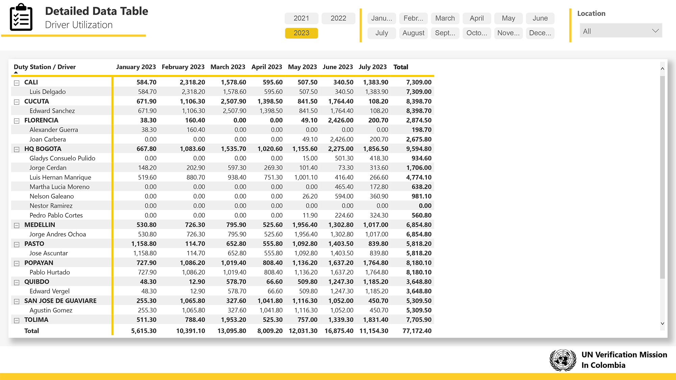This screenshot has width=676, height=380.
Task: Filter by November month button
Action: [x=508, y=33]
